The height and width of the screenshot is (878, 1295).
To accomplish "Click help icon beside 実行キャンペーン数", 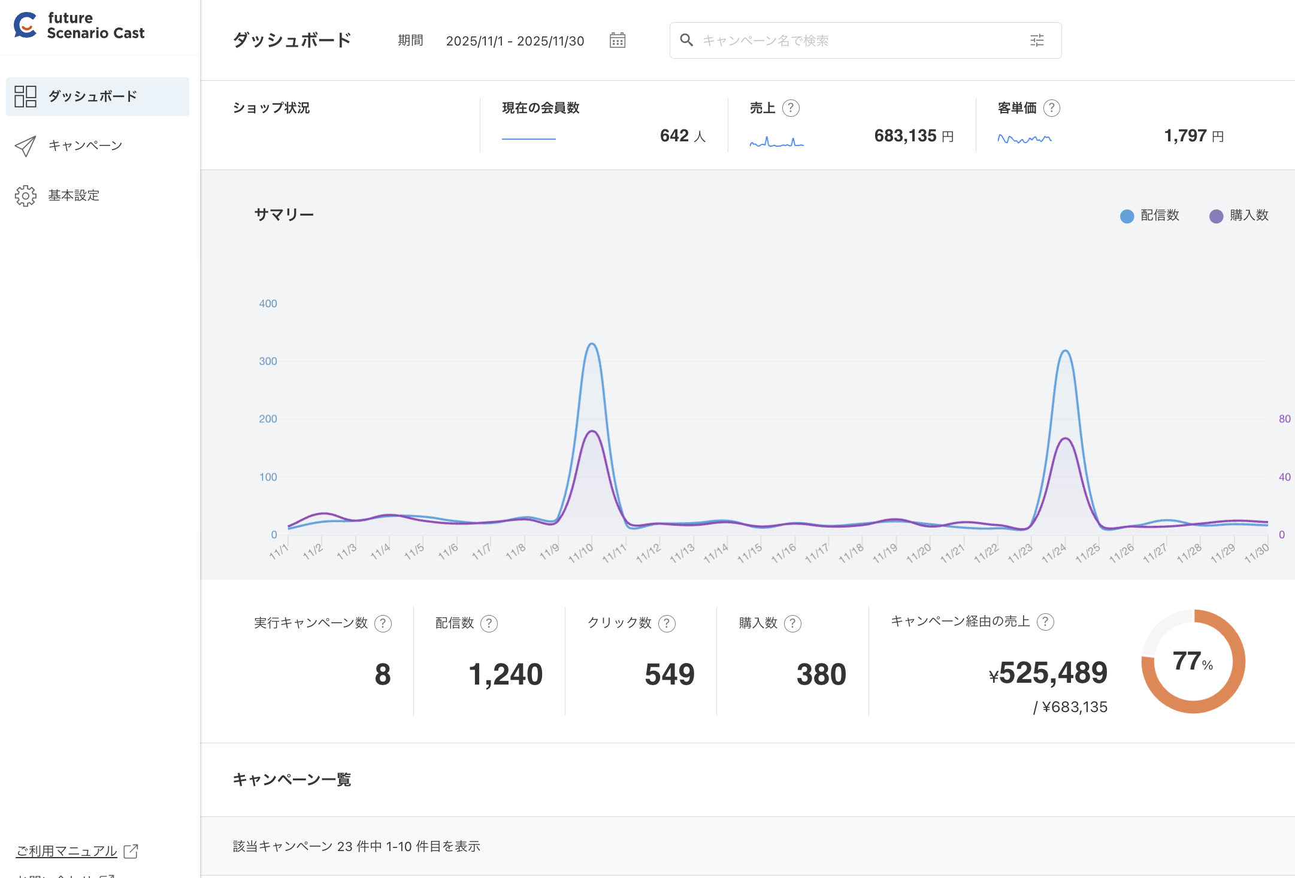I will pos(383,623).
